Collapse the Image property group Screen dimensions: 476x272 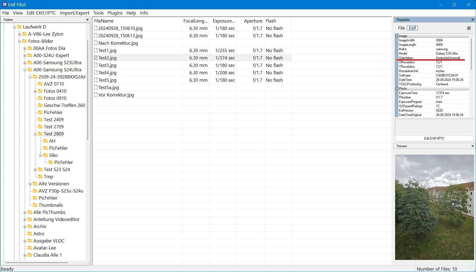coord(397,36)
